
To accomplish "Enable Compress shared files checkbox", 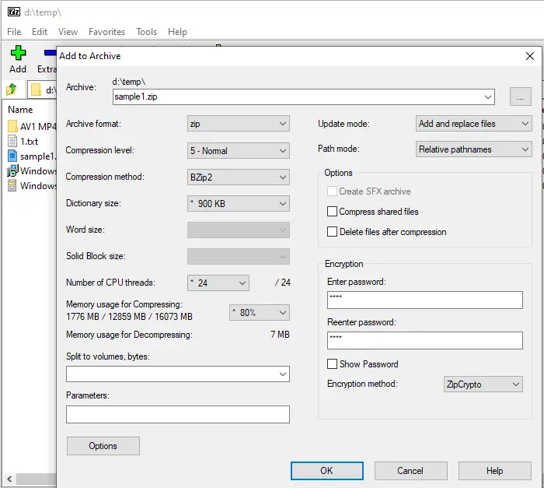I will (x=332, y=212).
